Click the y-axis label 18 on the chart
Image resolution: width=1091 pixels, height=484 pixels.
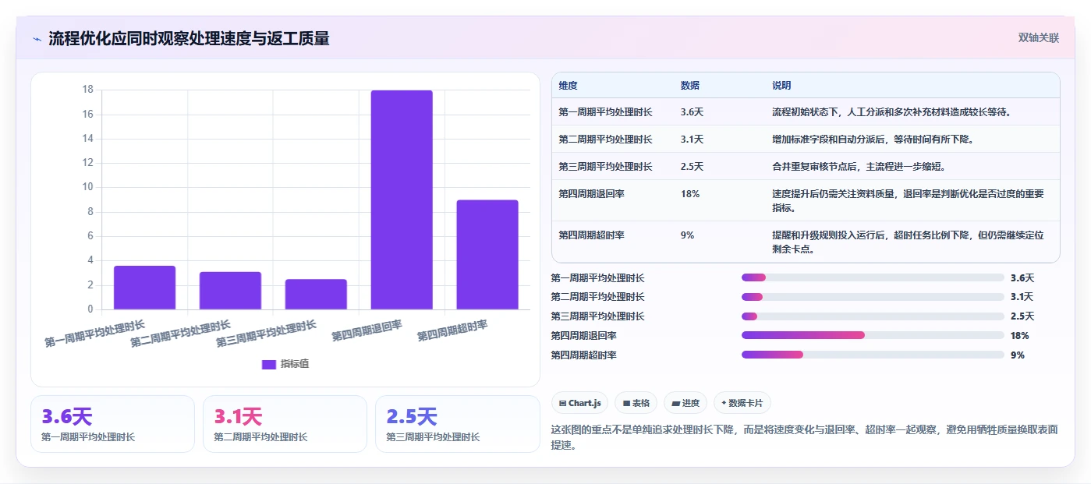click(x=88, y=90)
